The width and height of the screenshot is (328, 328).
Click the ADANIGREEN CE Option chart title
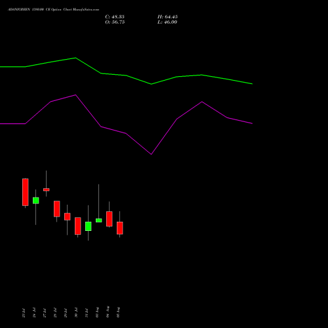(54, 10)
